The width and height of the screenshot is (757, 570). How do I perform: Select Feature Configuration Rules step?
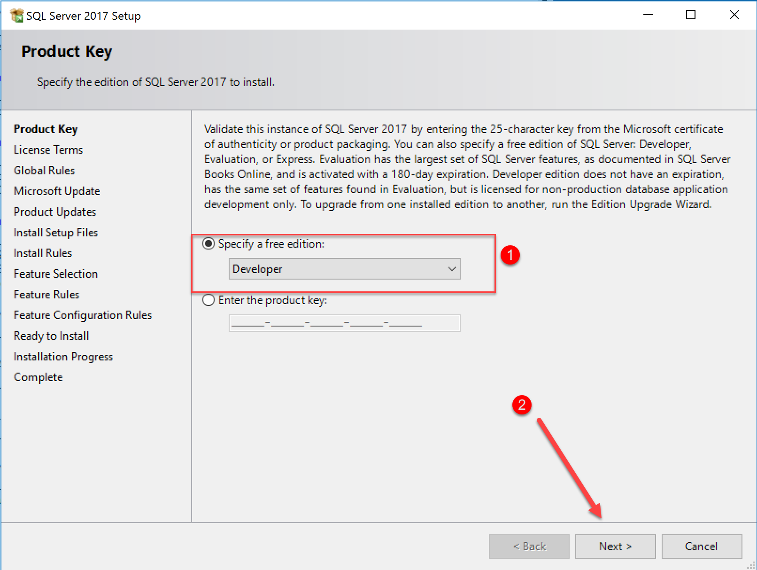pyautogui.click(x=83, y=315)
